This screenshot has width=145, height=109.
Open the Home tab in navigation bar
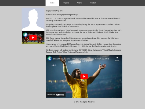pyautogui.click(x=52, y=3)
